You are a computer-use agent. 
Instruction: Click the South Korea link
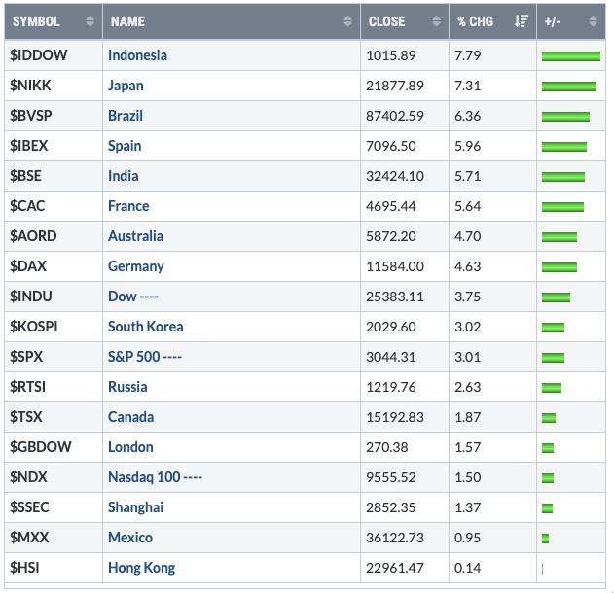[145, 327]
